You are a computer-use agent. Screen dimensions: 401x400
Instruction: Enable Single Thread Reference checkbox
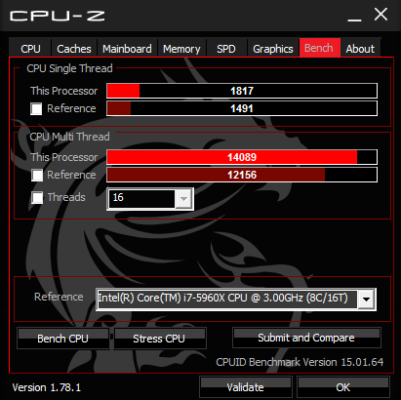36,108
